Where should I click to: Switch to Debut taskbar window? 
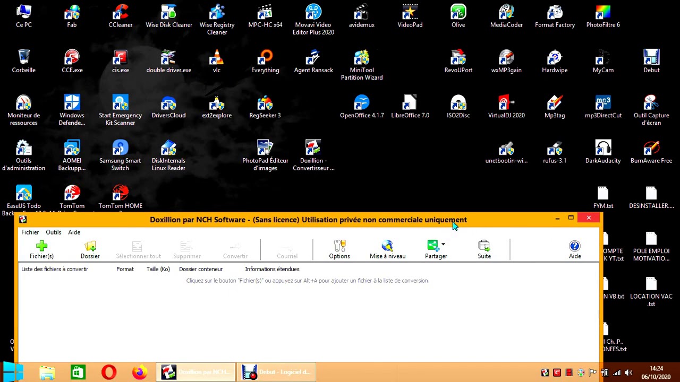[x=276, y=372]
